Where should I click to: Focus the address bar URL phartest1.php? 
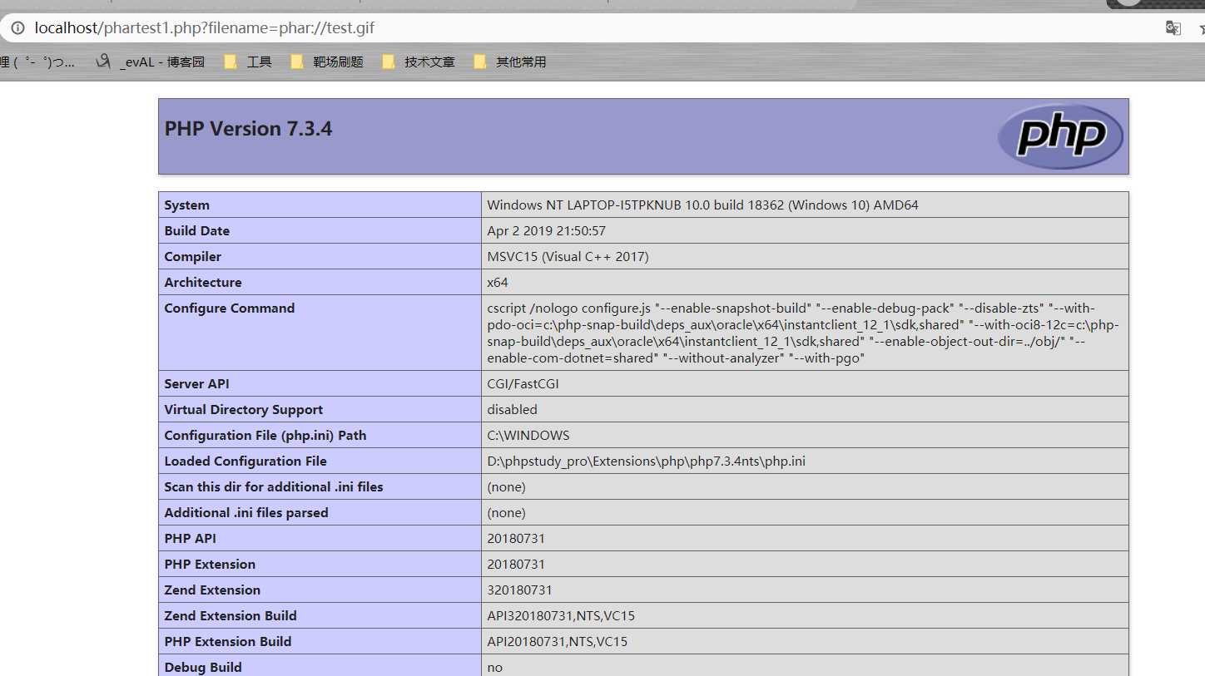coord(205,28)
